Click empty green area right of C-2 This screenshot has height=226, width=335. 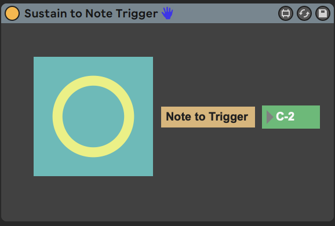(307, 117)
